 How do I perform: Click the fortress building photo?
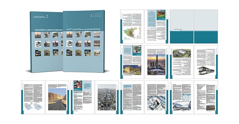click(132, 70)
